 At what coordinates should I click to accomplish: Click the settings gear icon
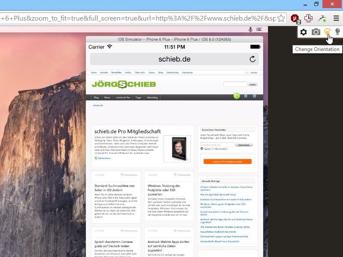click(304, 32)
